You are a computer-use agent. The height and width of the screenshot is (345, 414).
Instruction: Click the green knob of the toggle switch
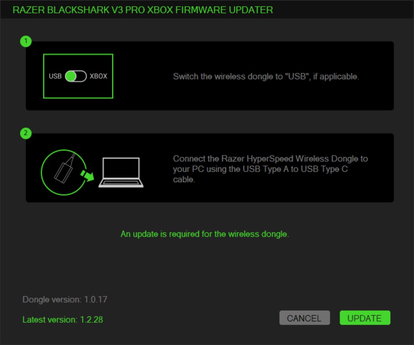[x=71, y=76]
